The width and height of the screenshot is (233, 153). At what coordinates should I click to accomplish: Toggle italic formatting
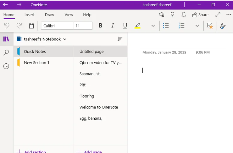tap(113, 26)
